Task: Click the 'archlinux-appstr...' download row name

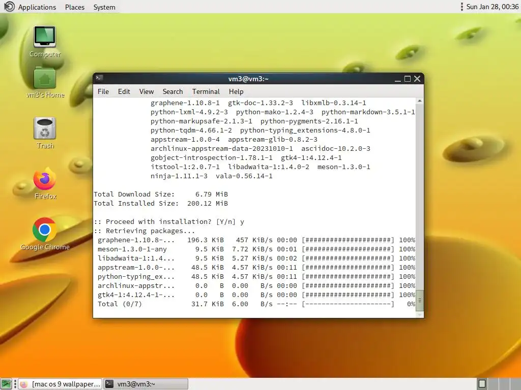Action: [x=136, y=286]
